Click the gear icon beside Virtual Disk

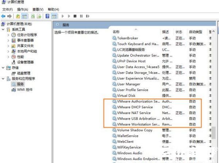pyautogui.click(x=114, y=96)
